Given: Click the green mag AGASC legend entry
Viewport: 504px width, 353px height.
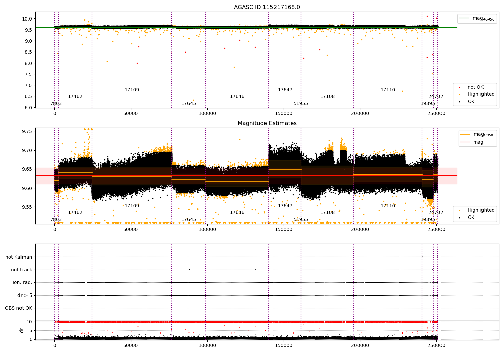Looking at the screenshot, I should 477,18.
